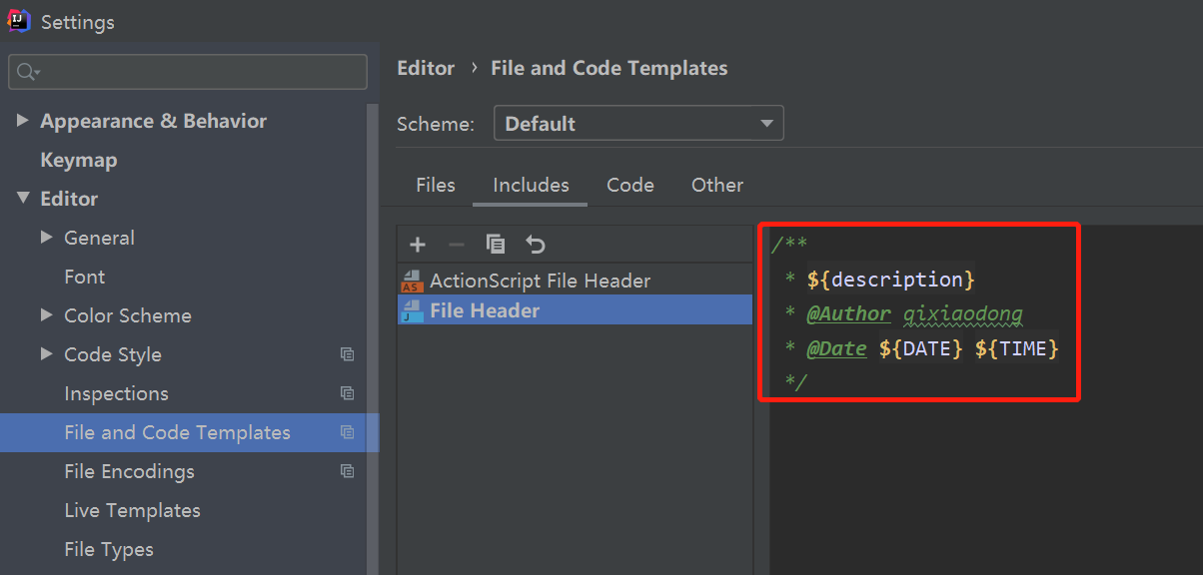Viewport: 1203px width, 575px height.
Task: Click project-level icon beside Inspections
Action: pos(348,393)
